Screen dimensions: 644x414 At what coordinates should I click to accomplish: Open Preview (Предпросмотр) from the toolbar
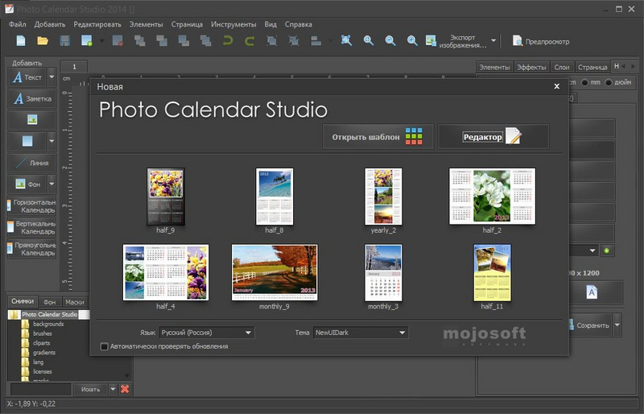(540, 41)
